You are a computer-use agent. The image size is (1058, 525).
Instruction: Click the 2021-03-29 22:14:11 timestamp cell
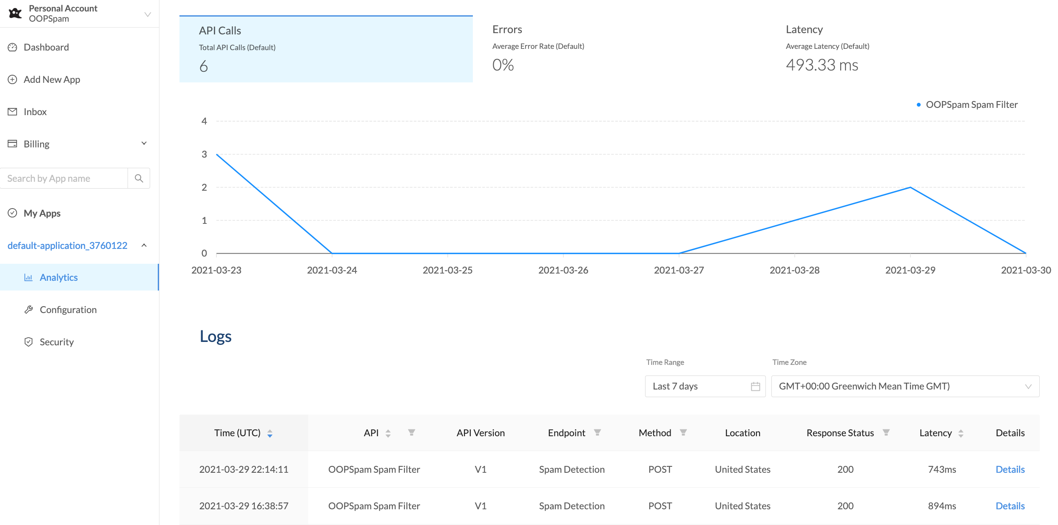[244, 469]
